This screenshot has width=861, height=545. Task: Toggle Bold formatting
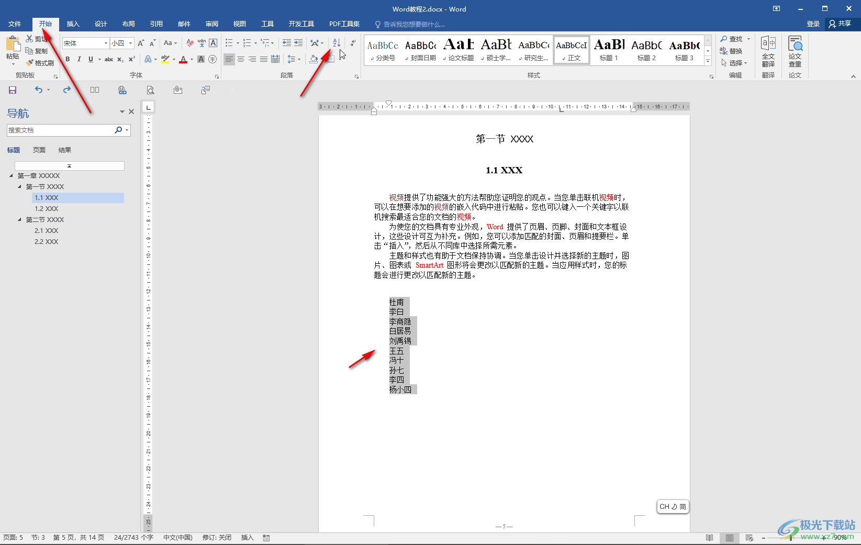(x=68, y=59)
